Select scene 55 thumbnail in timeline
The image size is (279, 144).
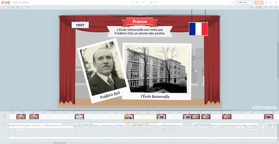point(21,117)
